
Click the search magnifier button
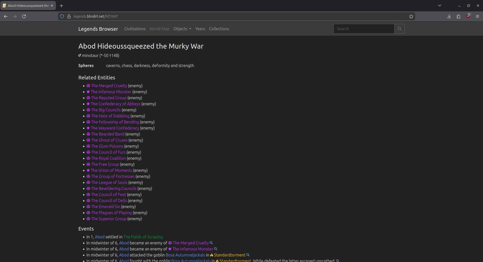point(399,29)
